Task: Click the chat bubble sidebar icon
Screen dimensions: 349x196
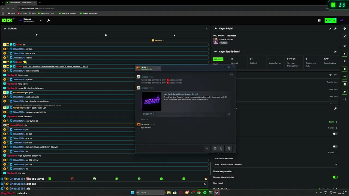Action: tap(345, 69)
